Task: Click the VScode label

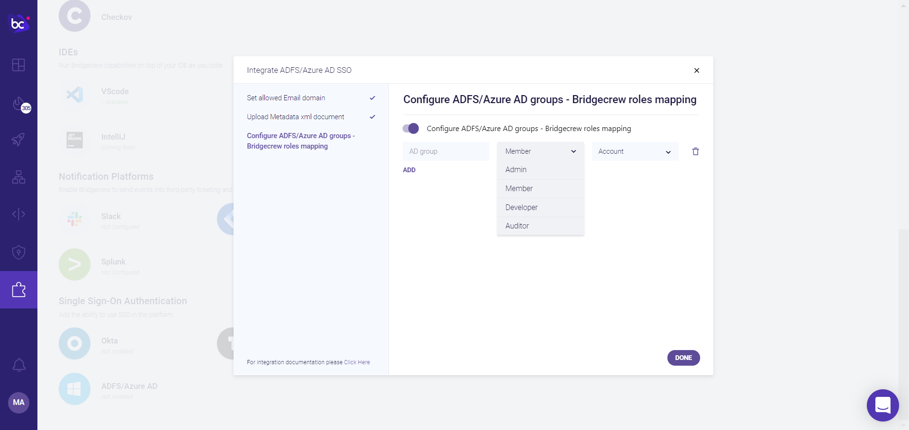Action: (x=115, y=91)
